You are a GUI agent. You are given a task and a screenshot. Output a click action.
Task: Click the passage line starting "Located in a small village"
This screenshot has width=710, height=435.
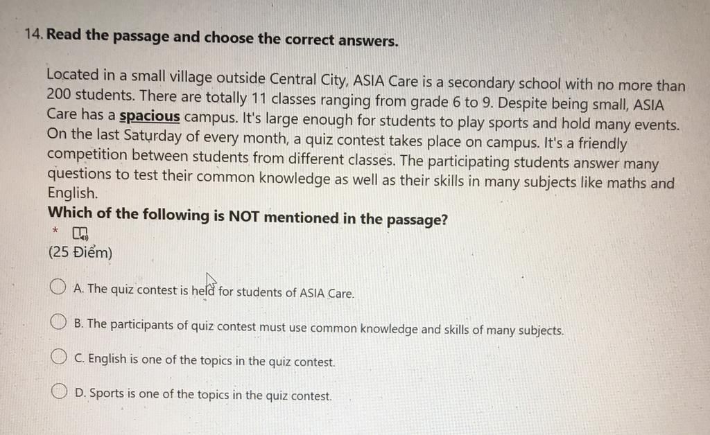tap(365, 80)
